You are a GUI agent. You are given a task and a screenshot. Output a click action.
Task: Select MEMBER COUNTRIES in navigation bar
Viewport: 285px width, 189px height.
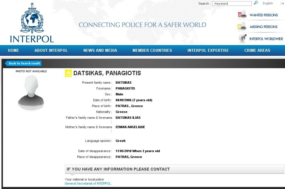152,50
